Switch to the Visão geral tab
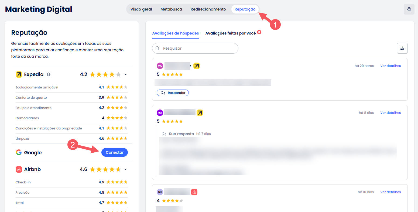Viewport: 418px width, 212px height. (x=141, y=9)
